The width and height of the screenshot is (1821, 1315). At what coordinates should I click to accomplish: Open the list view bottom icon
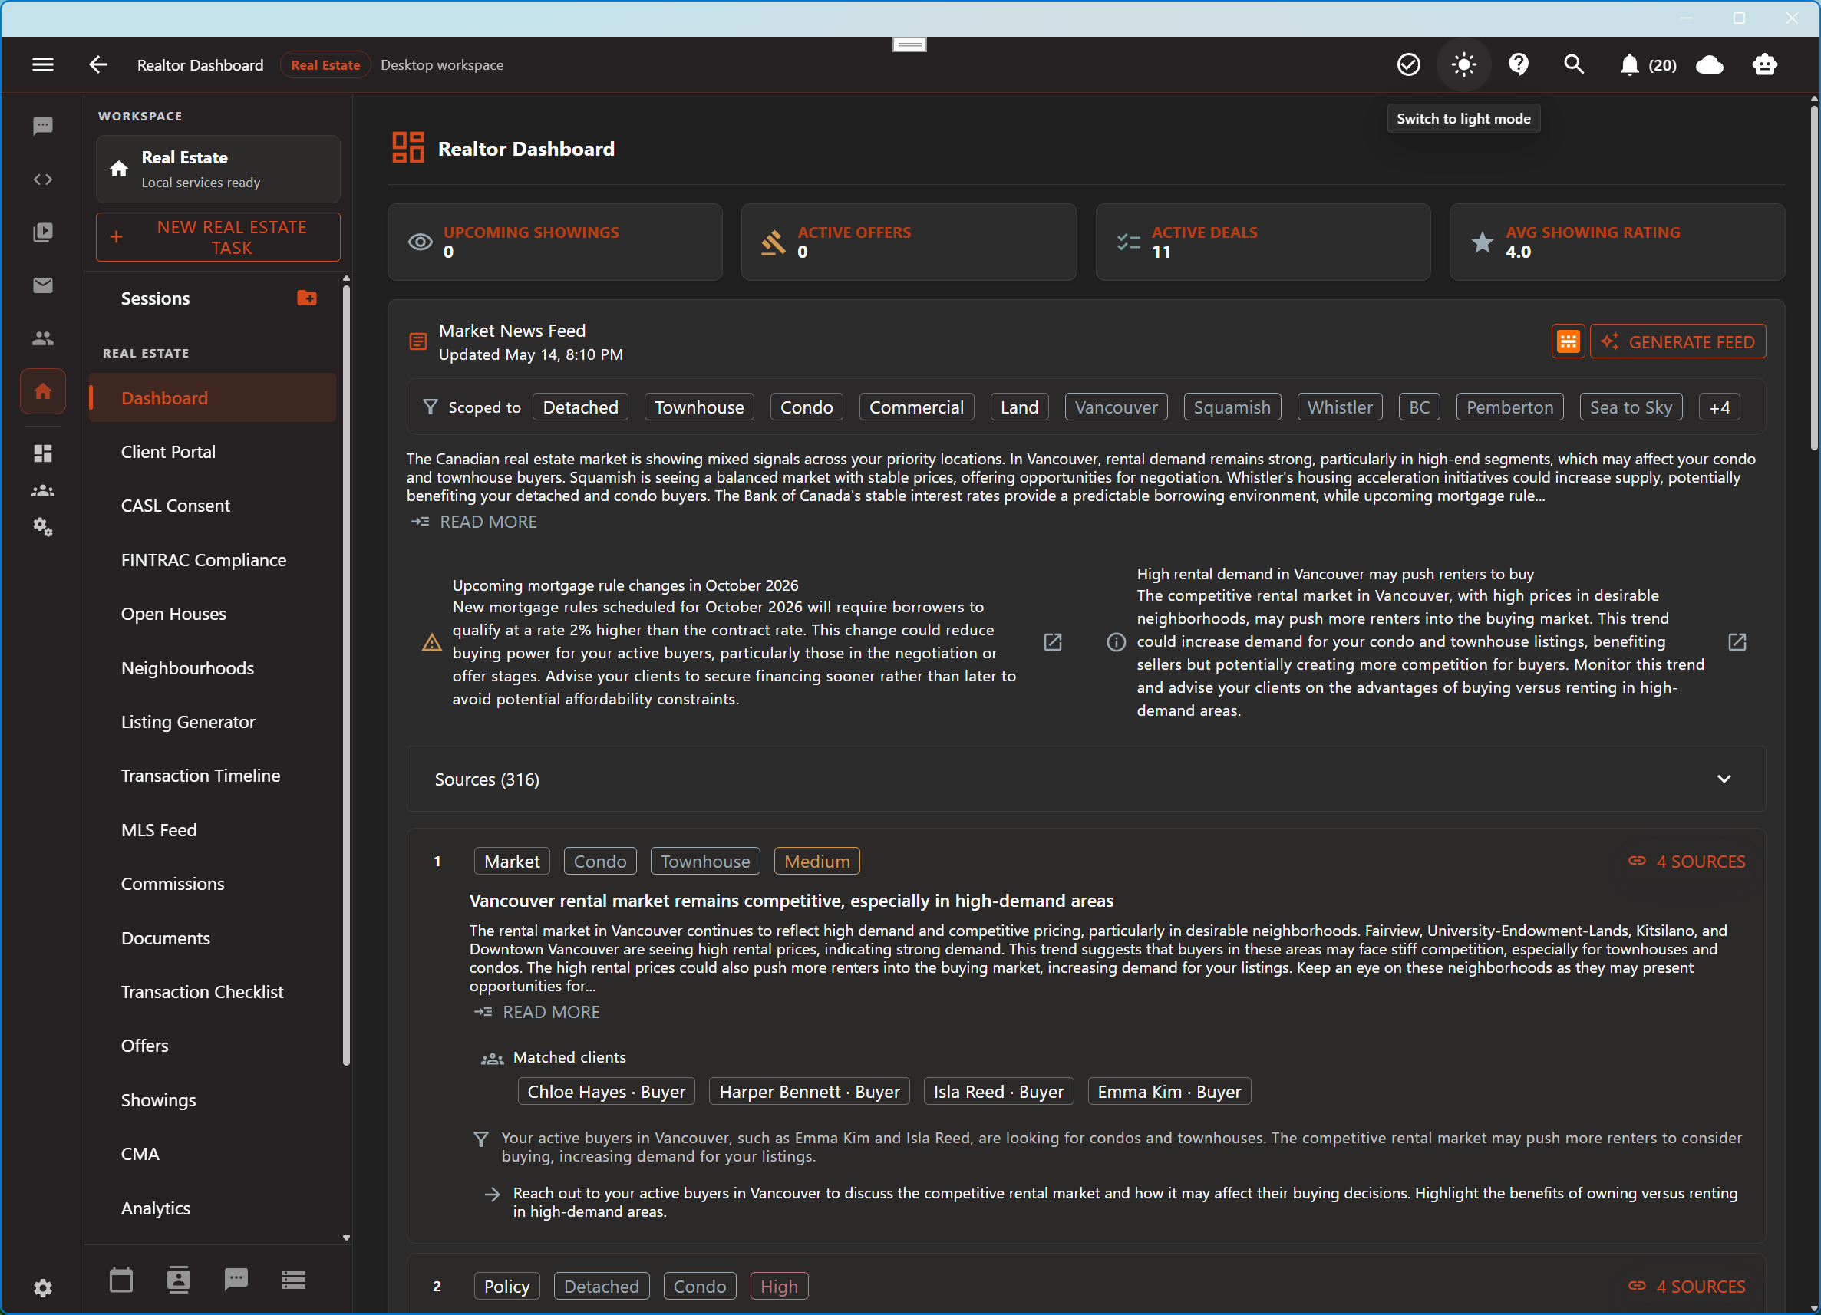[x=294, y=1279]
